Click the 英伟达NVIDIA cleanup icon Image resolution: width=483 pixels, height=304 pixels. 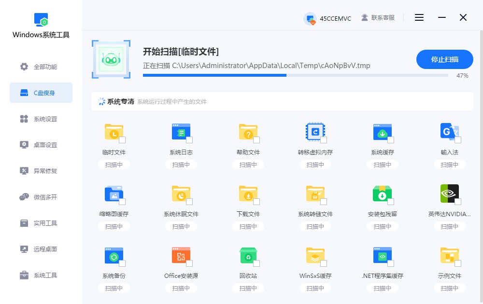(449, 194)
